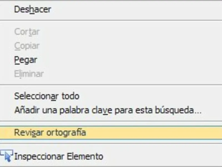Click the disabled Copiar option
This screenshot has height=167, width=222.
(x=111, y=46)
